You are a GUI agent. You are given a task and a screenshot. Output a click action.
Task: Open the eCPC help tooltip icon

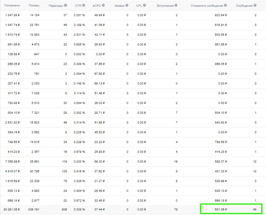pos(103,5)
